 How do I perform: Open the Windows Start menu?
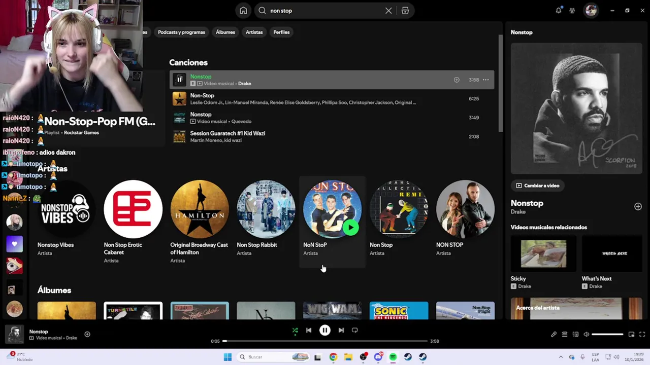point(227,357)
